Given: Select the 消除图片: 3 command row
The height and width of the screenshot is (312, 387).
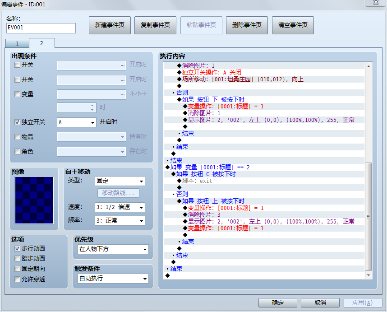Looking at the screenshot, I should pos(264,214).
